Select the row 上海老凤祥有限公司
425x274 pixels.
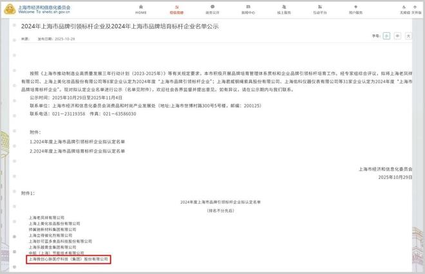pyautogui.click(x=46, y=217)
